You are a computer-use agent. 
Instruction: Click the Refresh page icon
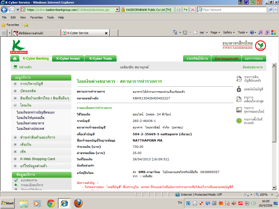(186, 10)
